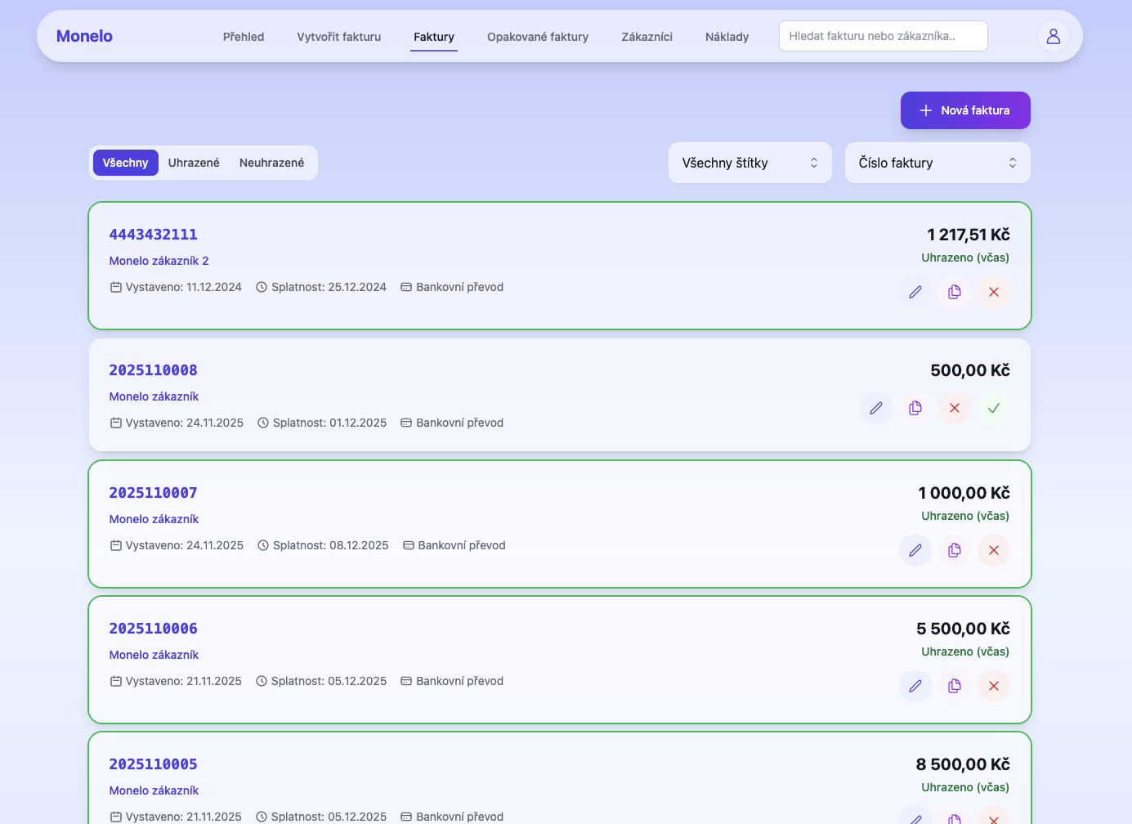The height and width of the screenshot is (824, 1132).
Task: Switch to the Opakované faktury tab
Action: pos(537,37)
